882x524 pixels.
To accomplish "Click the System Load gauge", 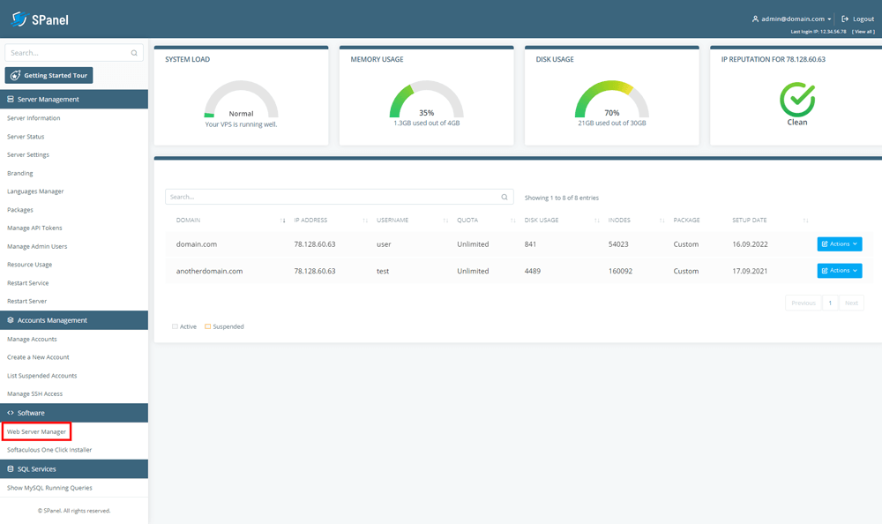I will tap(241, 99).
